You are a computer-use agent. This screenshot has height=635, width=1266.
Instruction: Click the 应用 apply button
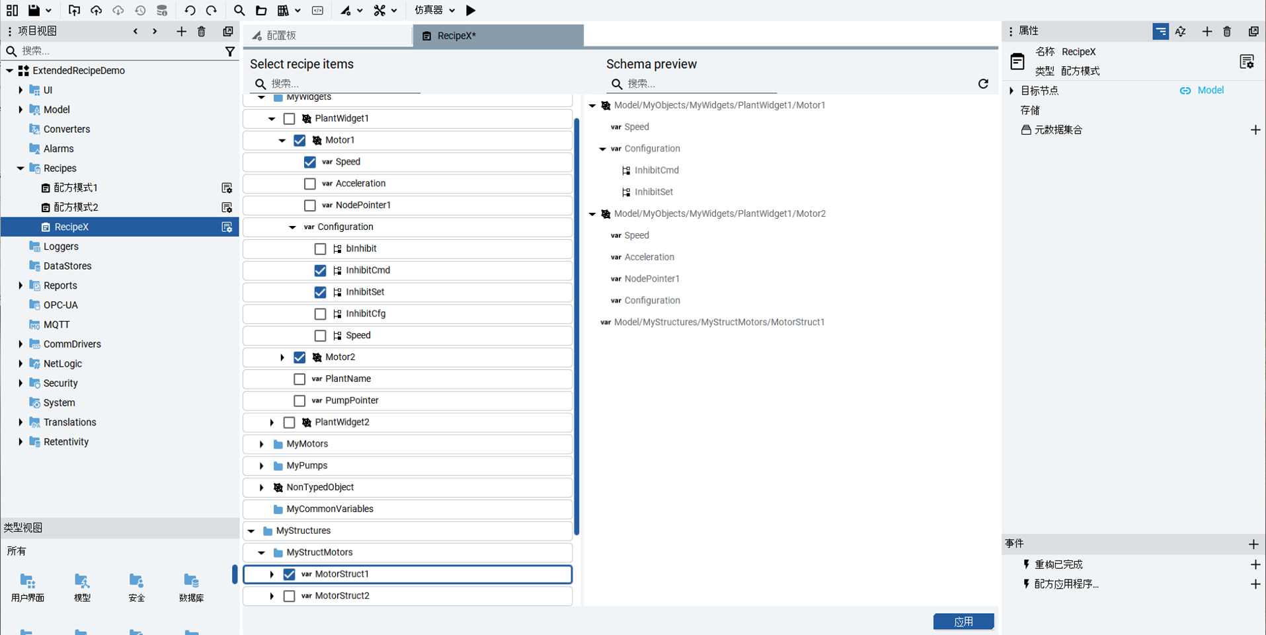tap(963, 621)
